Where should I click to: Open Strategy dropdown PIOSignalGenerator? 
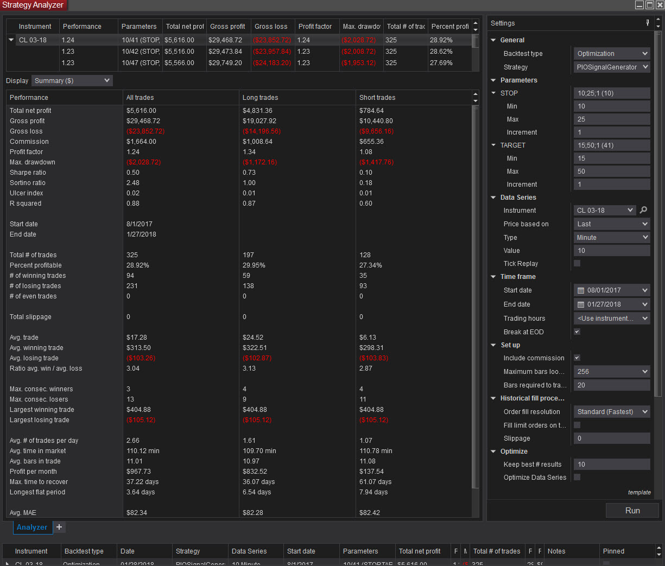(x=612, y=67)
